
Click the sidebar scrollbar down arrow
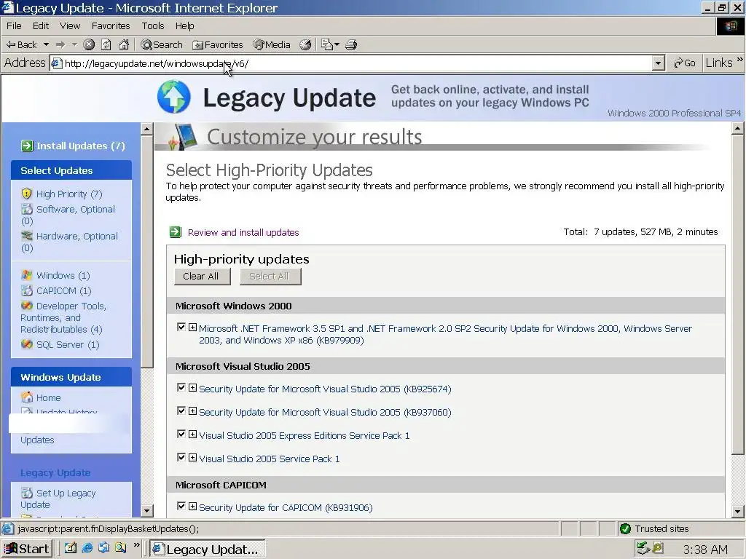click(x=146, y=511)
